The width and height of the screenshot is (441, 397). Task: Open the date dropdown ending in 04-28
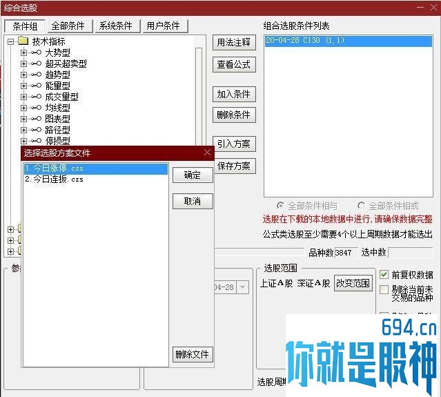tap(242, 287)
